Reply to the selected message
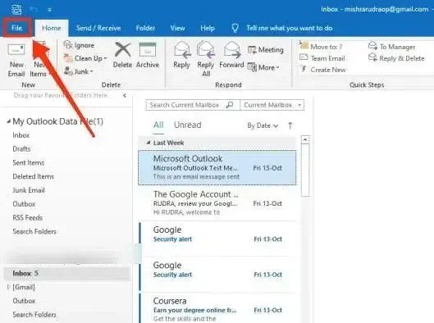434x323 pixels. (181, 55)
